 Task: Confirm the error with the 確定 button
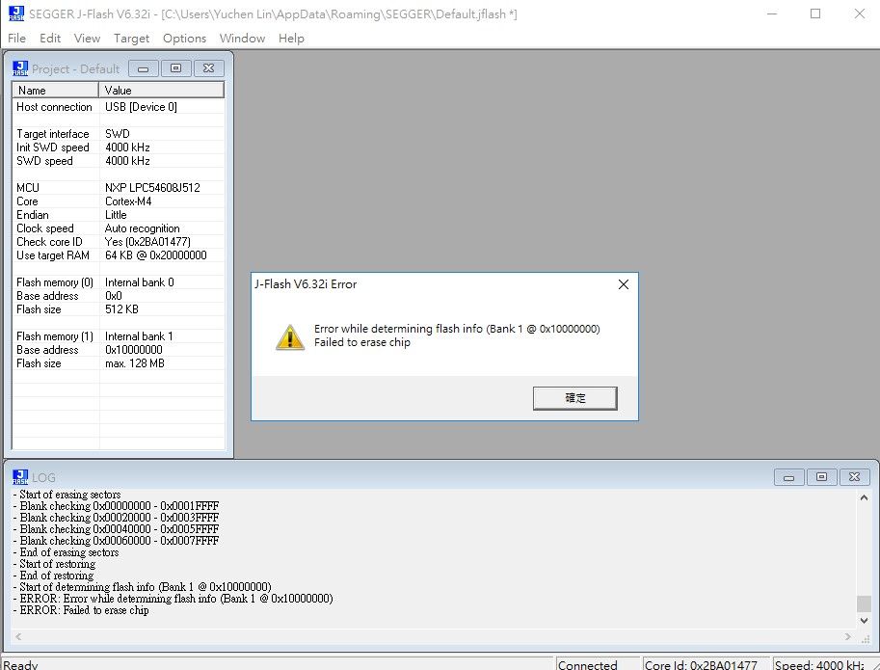pyautogui.click(x=574, y=398)
